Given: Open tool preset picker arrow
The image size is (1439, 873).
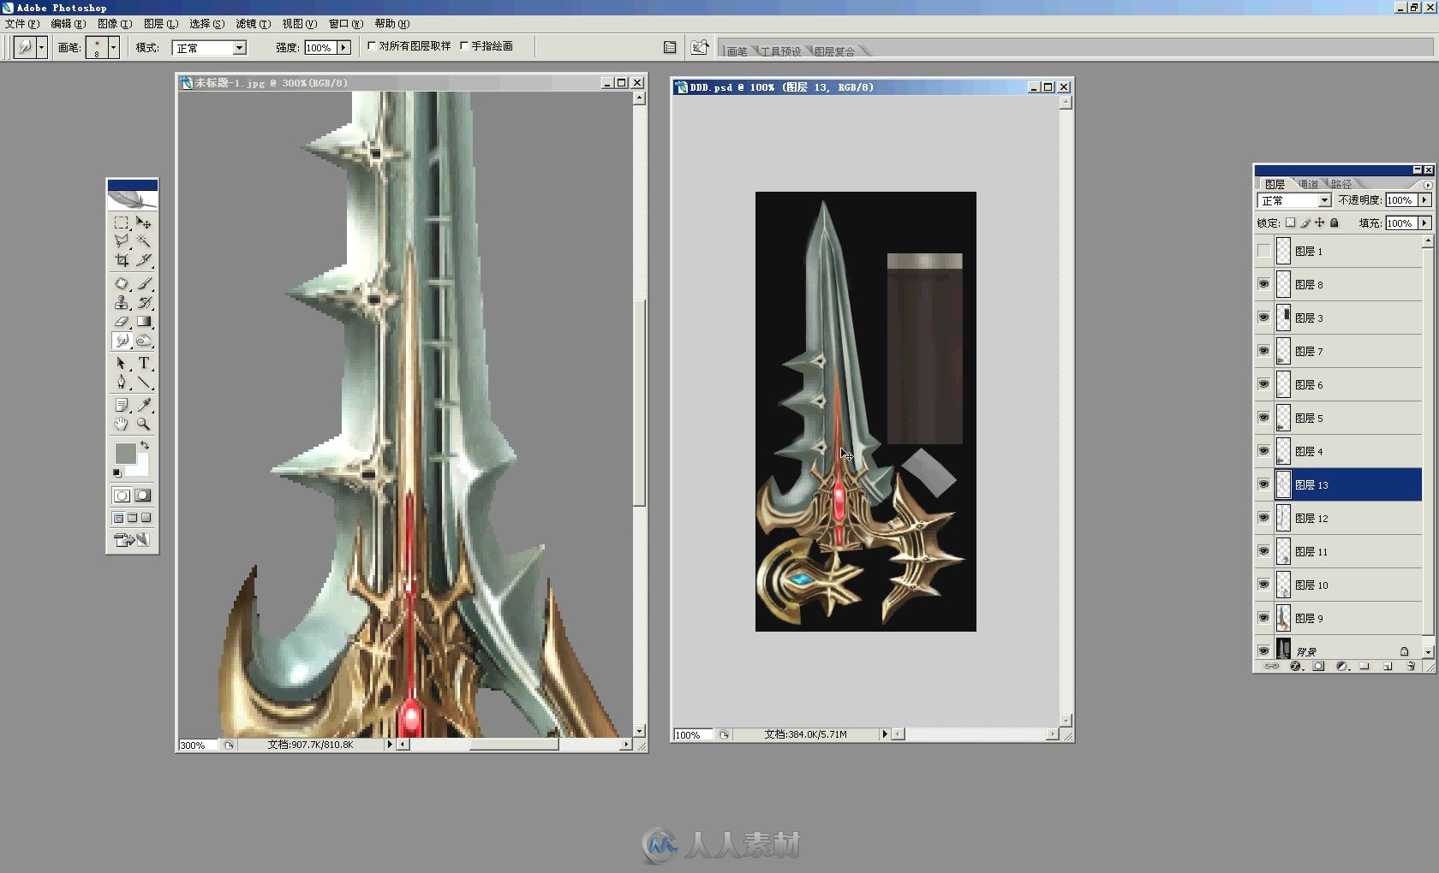Looking at the screenshot, I should click(41, 48).
